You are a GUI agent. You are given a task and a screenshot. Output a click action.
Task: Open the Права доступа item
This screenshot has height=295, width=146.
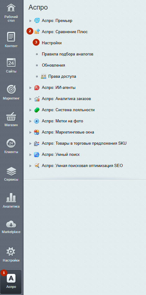[62, 76]
